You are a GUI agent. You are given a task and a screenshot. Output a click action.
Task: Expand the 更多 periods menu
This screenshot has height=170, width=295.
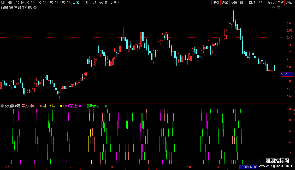click(115, 2)
